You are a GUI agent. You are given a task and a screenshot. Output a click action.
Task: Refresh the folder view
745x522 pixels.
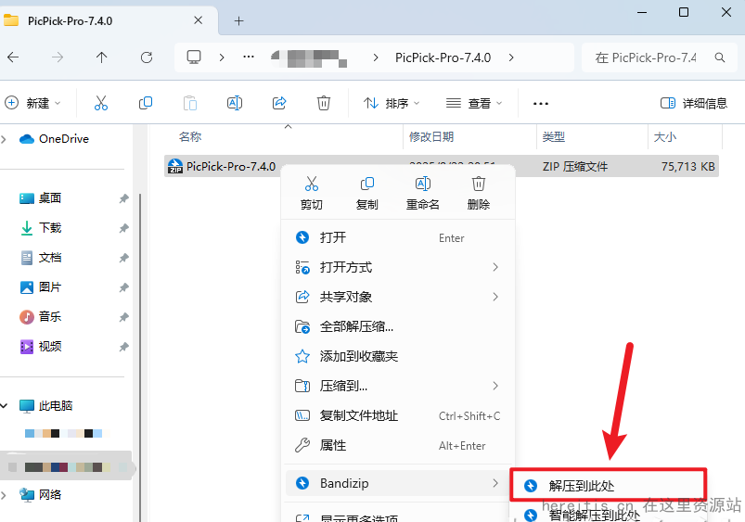tap(147, 57)
